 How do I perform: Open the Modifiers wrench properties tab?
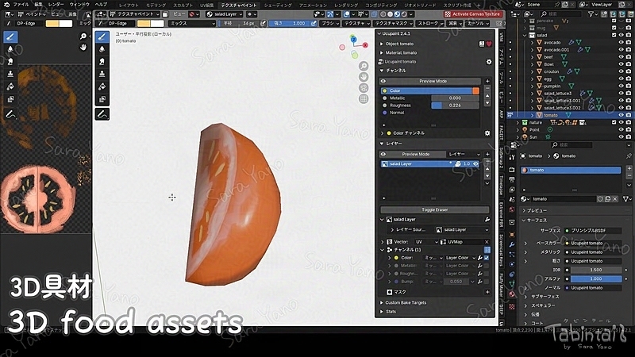coord(512,245)
